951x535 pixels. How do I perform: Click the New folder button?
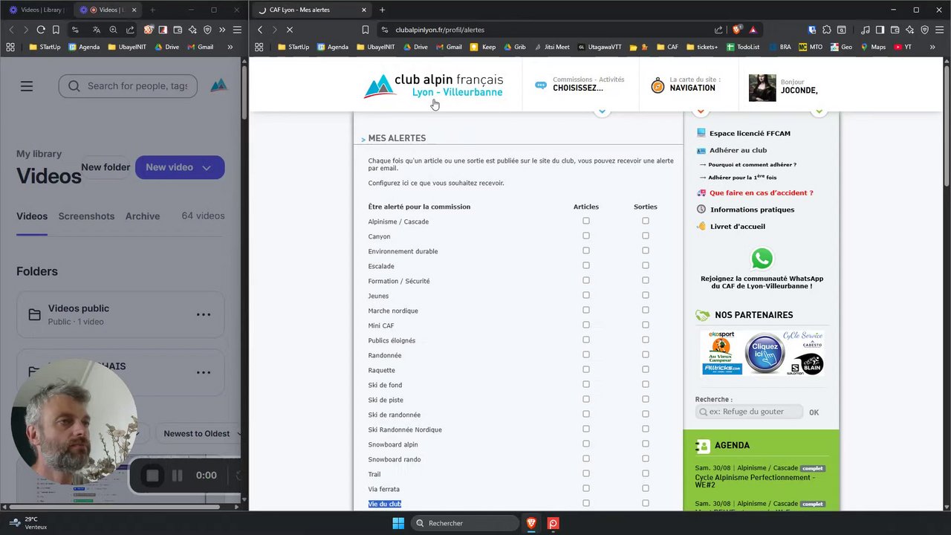[x=106, y=167]
